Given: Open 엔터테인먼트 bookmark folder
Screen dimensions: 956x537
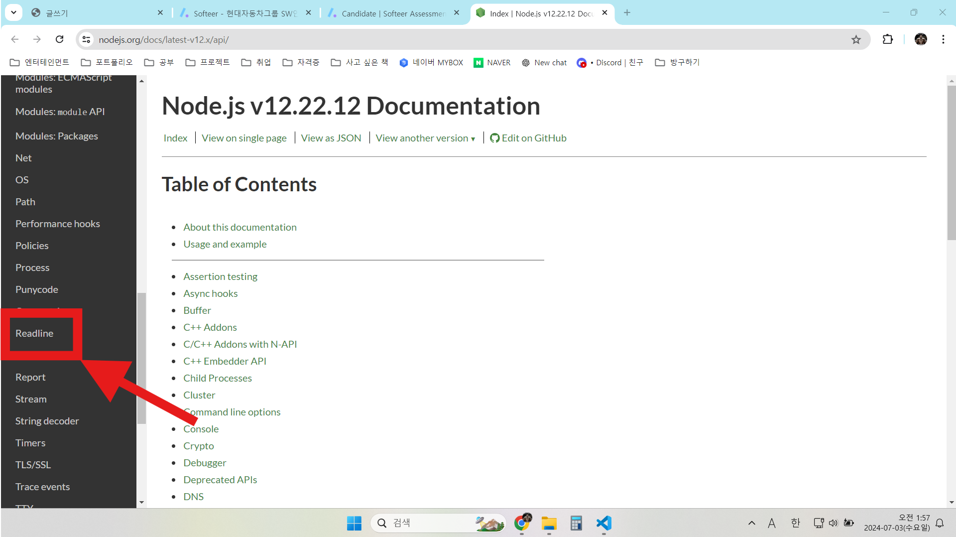Looking at the screenshot, I should click(40, 62).
